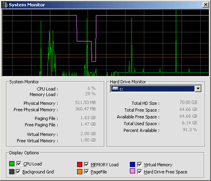Click the green CPU Load color swatch
The height and width of the screenshot is (181, 211).
pyautogui.click(x=12, y=163)
